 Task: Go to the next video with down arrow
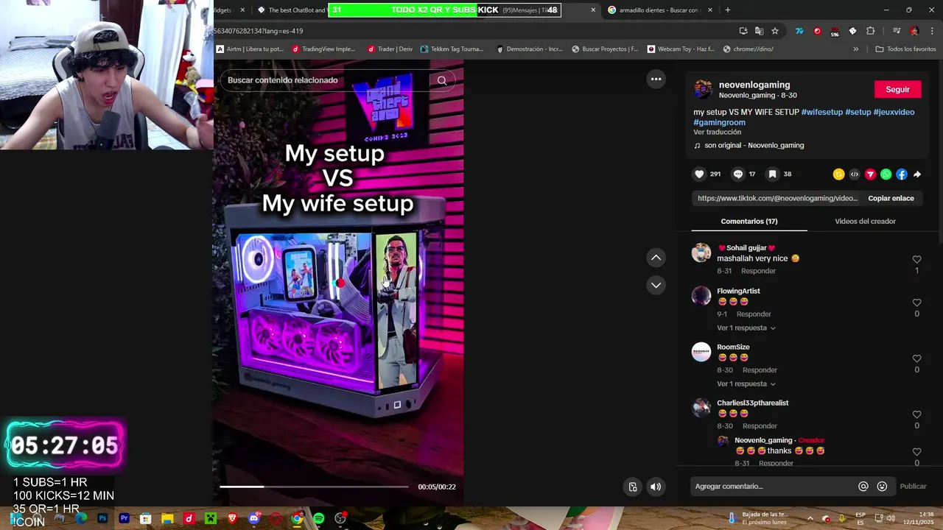(x=656, y=285)
